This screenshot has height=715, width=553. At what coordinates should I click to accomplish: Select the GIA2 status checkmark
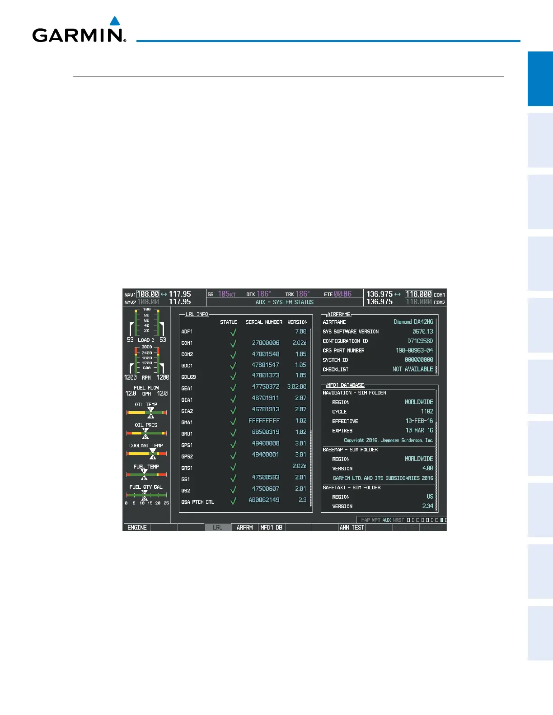tap(233, 410)
